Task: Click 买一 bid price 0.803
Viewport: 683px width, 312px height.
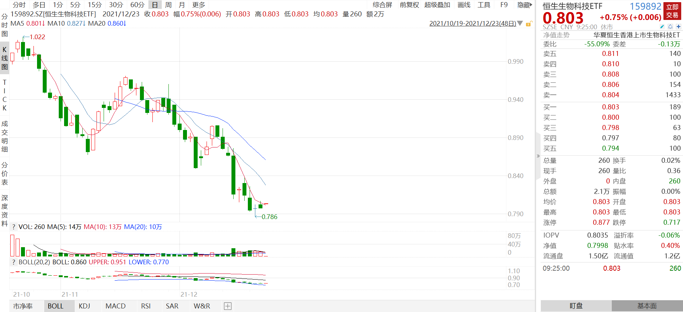Action: tap(610, 107)
